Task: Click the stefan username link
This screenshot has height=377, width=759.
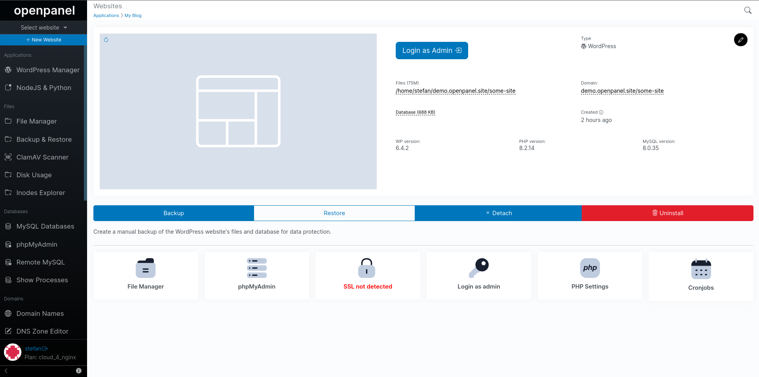Action: [33, 349]
